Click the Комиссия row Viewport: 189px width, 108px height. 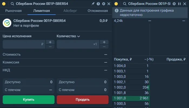[x=56, y=62]
